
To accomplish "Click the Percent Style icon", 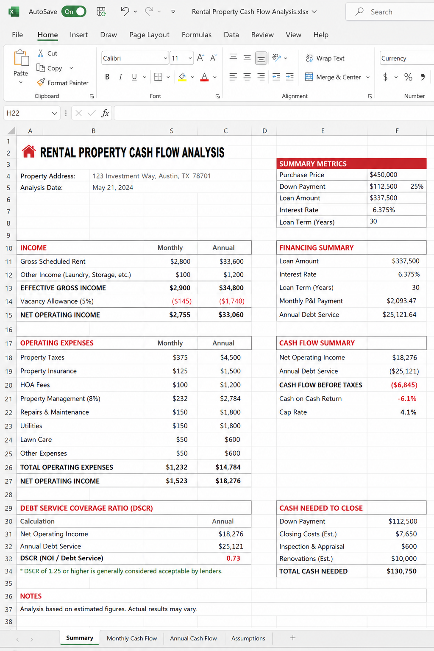I will tap(408, 77).
